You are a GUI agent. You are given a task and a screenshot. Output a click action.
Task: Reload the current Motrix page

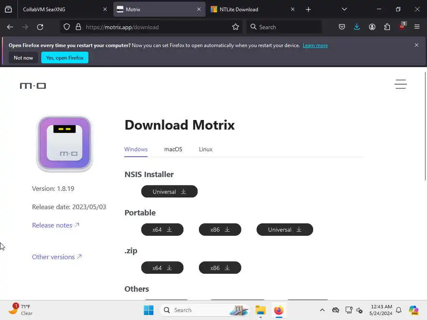click(40, 27)
